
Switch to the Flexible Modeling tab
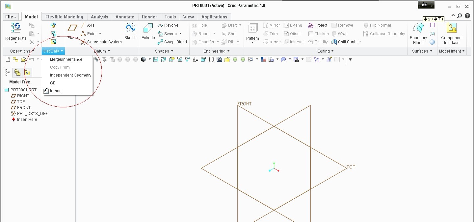[64, 17]
